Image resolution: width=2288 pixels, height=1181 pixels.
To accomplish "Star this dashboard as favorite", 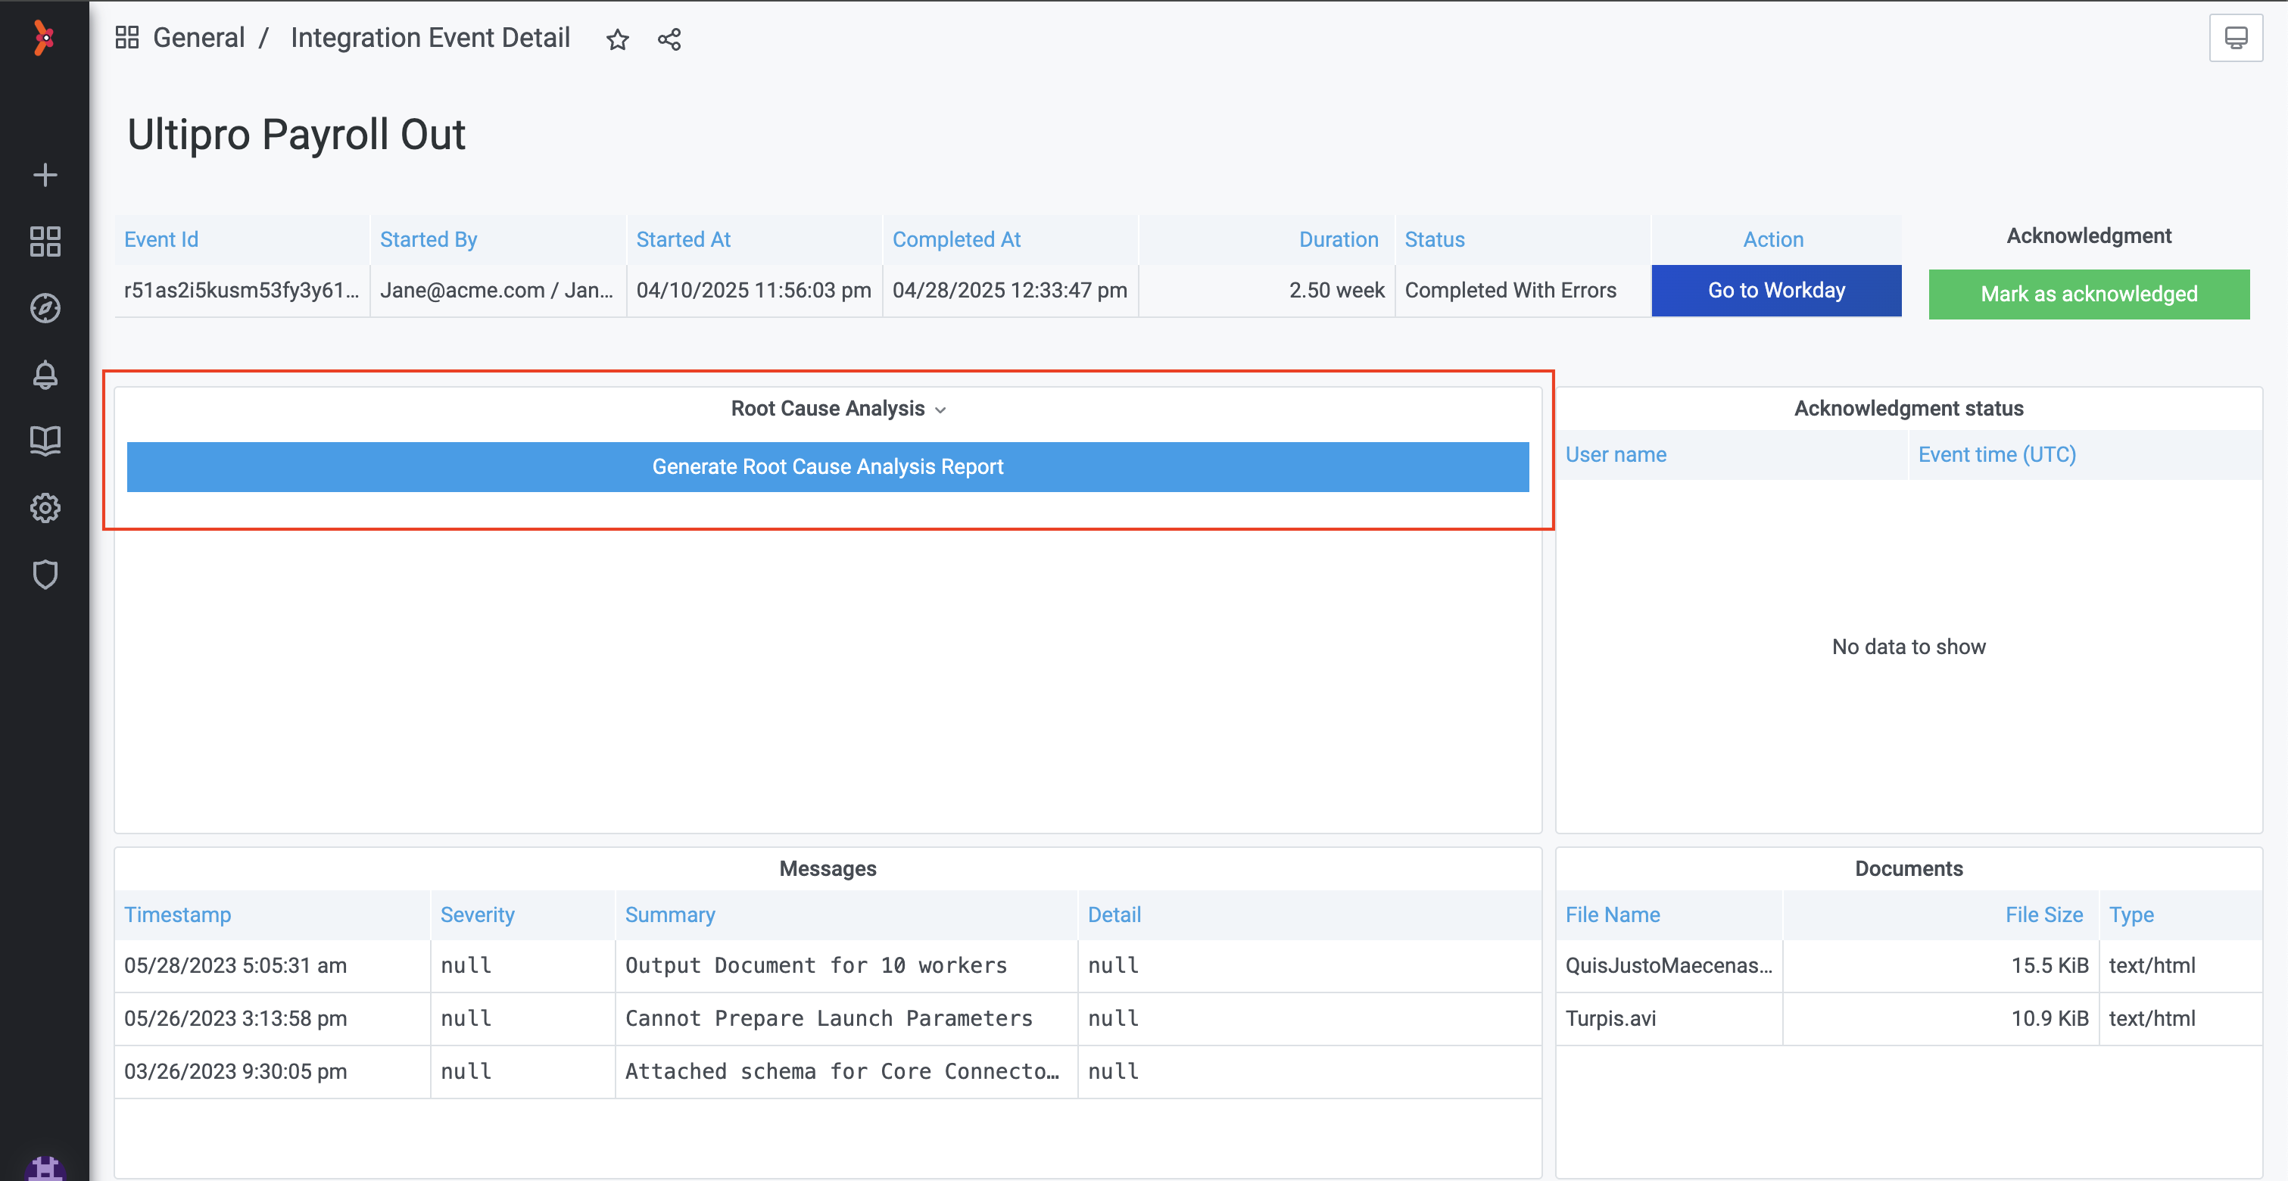I will [617, 39].
